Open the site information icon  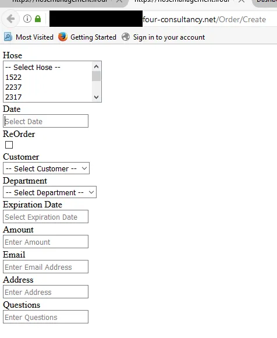coord(27,19)
